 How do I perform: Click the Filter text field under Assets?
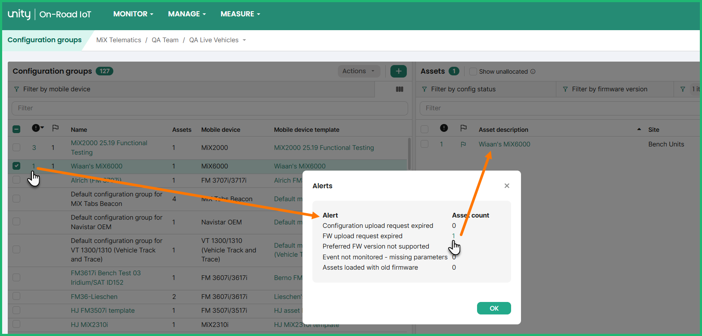point(558,108)
